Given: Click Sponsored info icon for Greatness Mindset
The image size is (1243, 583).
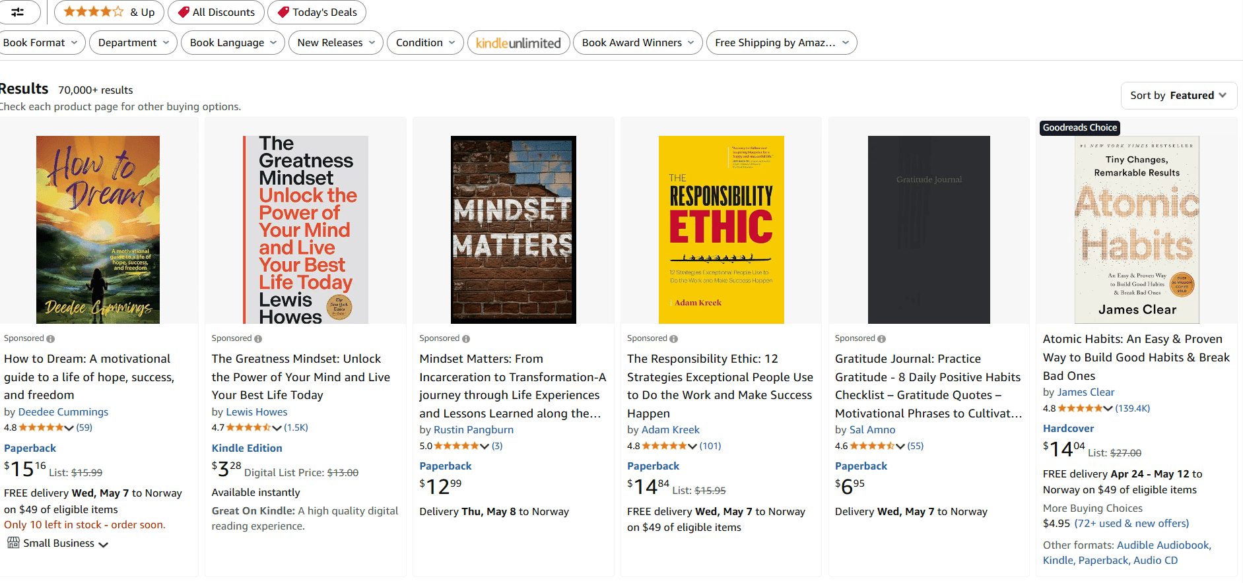Looking at the screenshot, I should point(258,339).
